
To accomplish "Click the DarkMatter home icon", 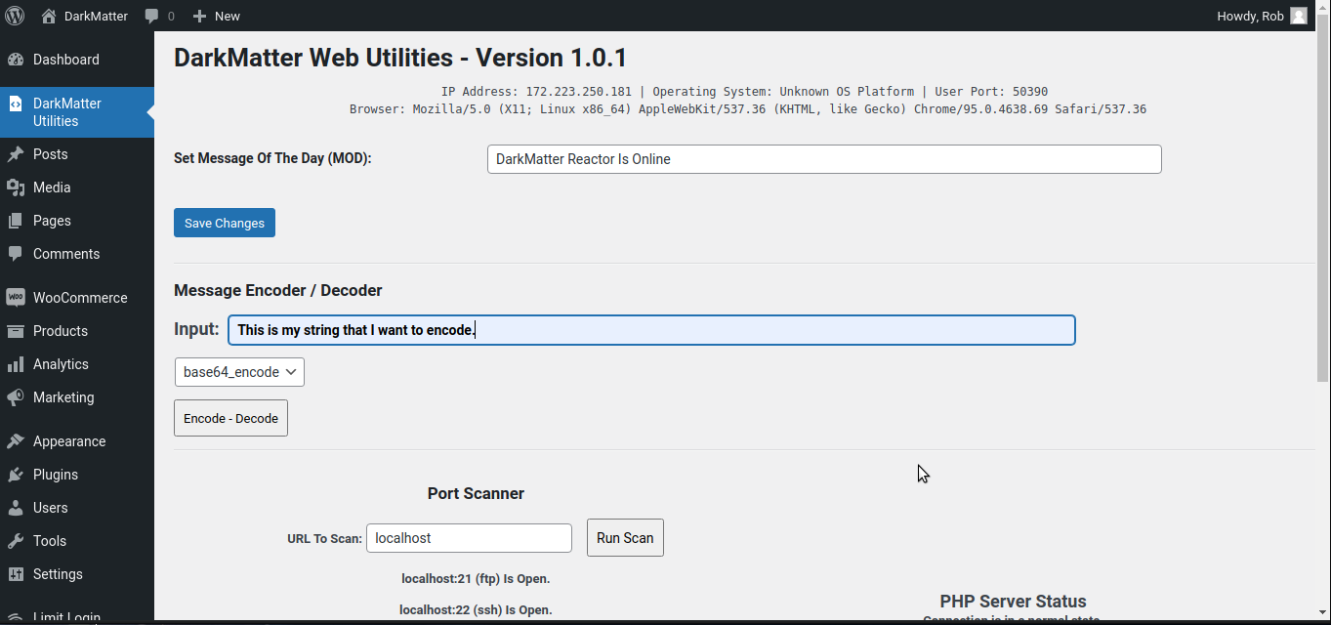I will tap(49, 16).
